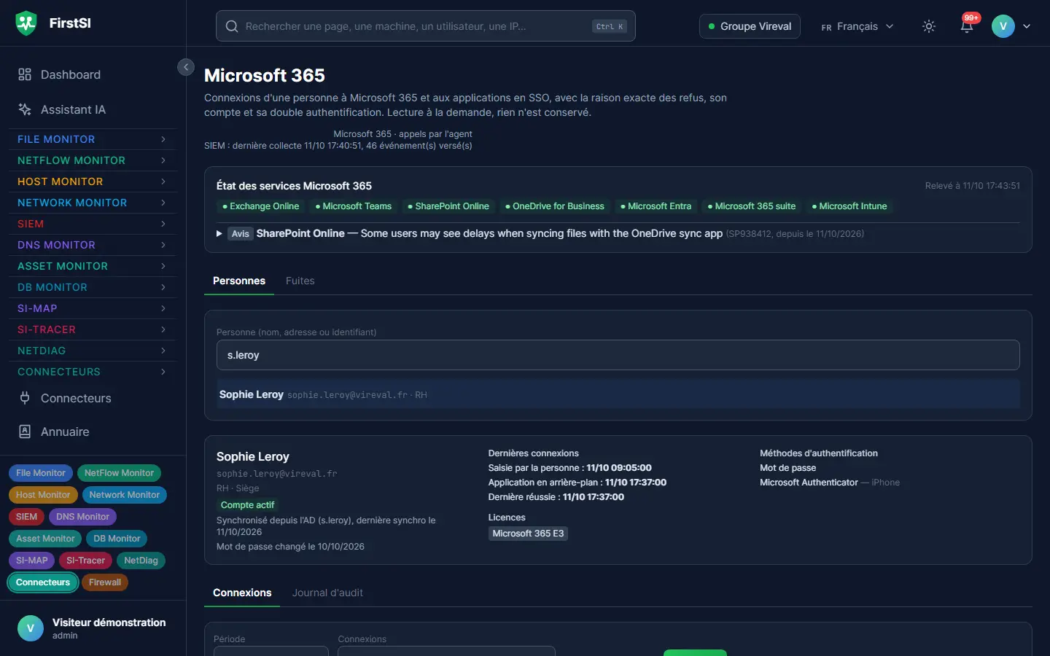The height and width of the screenshot is (656, 1050).
Task: Click the Microsoft Entra status chip
Action: tap(656, 206)
